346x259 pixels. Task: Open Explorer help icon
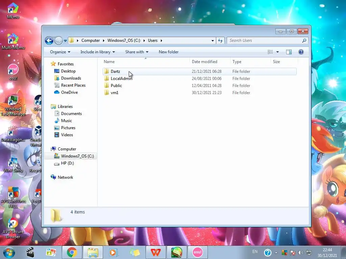pyautogui.click(x=301, y=52)
